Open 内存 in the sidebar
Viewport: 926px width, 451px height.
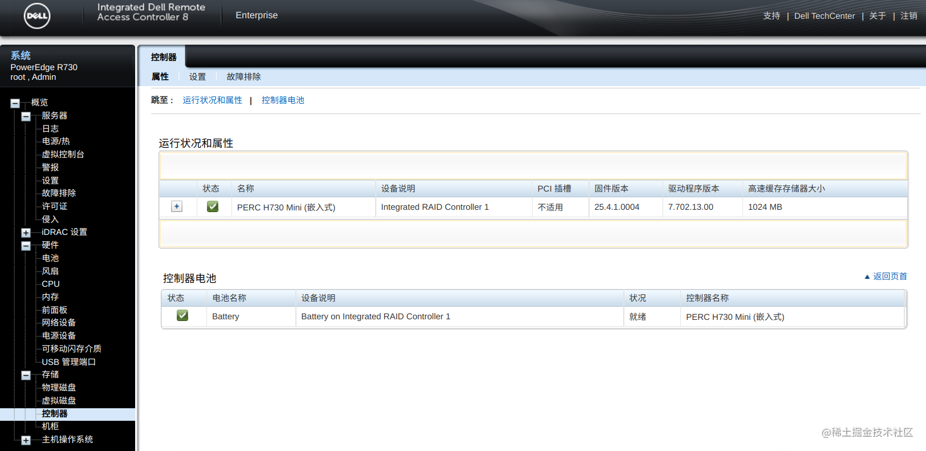50,296
